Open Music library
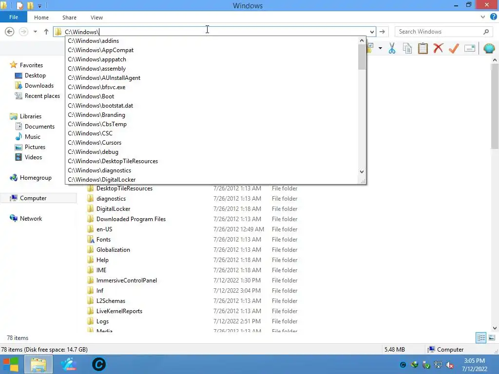Viewport: 499px width, 374px height. coord(32,136)
